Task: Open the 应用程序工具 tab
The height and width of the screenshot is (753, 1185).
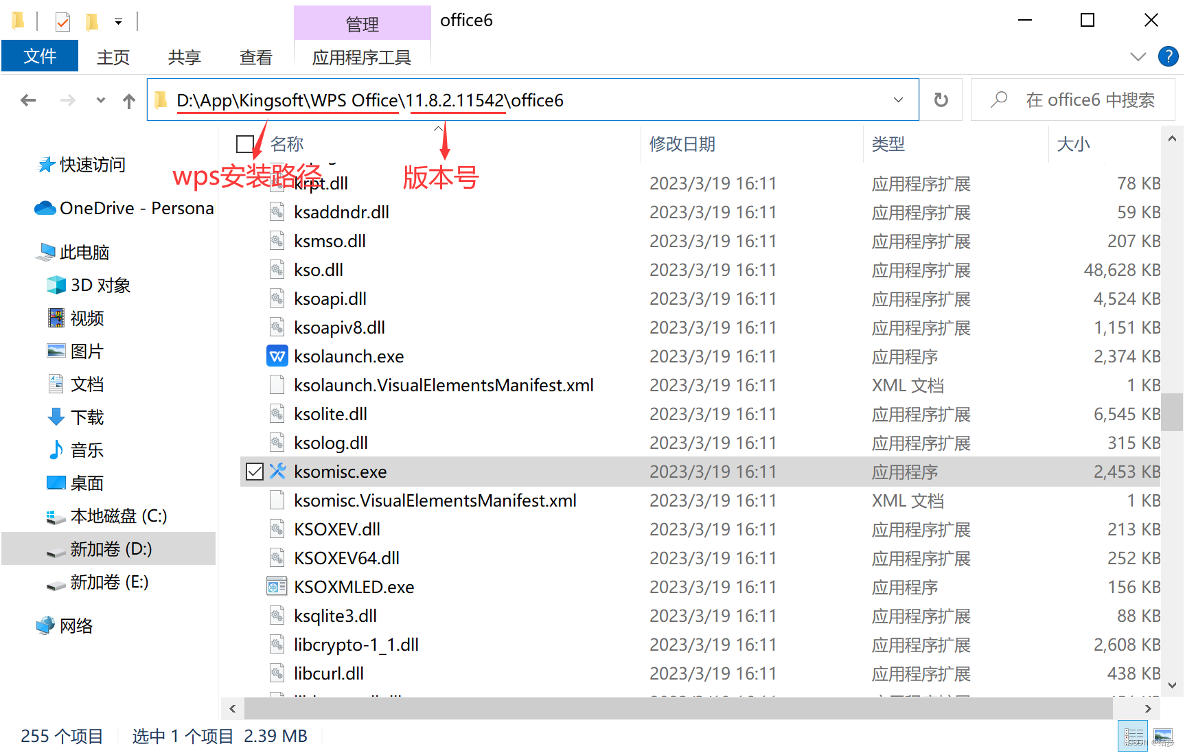Action: click(x=362, y=57)
